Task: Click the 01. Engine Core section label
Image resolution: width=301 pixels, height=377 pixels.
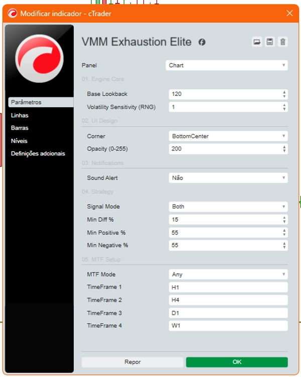Action: [x=103, y=79]
